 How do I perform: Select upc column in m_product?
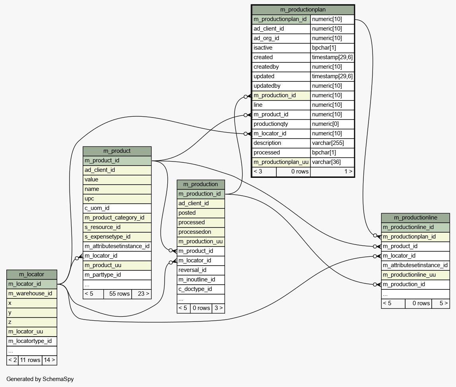pyautogui.click(x=117, y=199)
